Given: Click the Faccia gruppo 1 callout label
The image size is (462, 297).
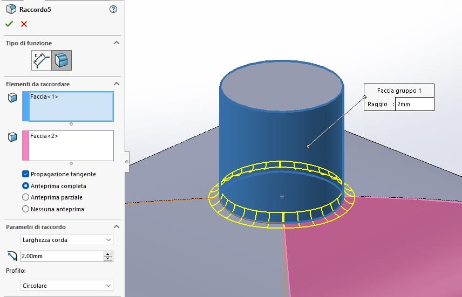Looking at the screenshot, I should pos(399,91).
